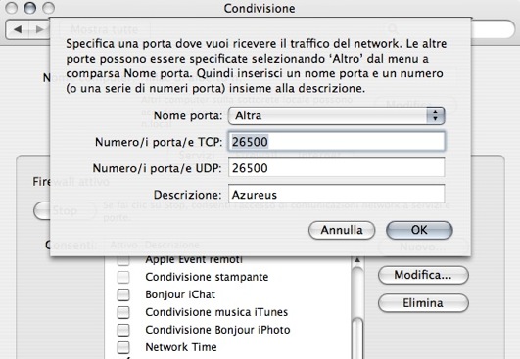Screen dimensions: 520x359
Task: Select the Apple Event remoti entry
Action: tap(194, 260)
